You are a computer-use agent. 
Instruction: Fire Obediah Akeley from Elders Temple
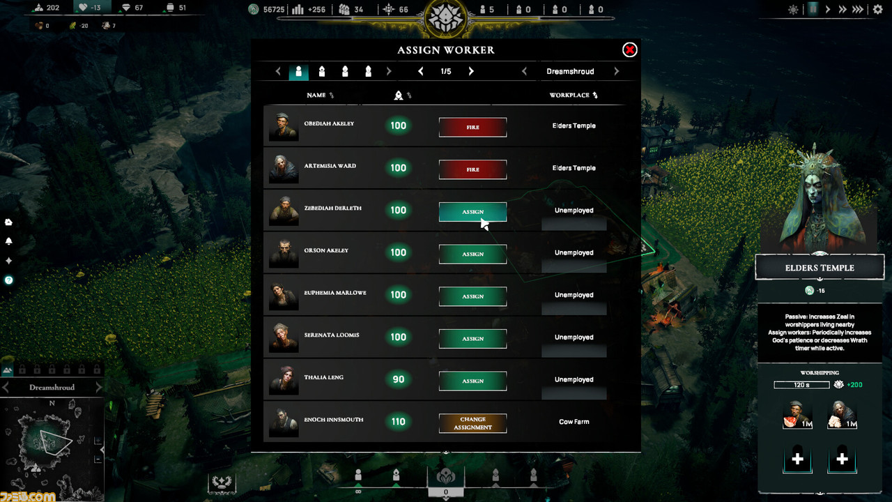pyautogui.click(x=472, y=127)
